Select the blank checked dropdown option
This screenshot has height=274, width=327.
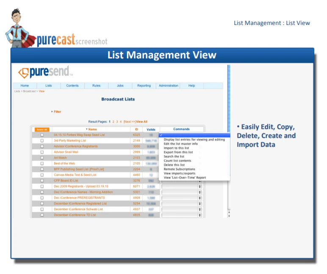coord(194,135)
